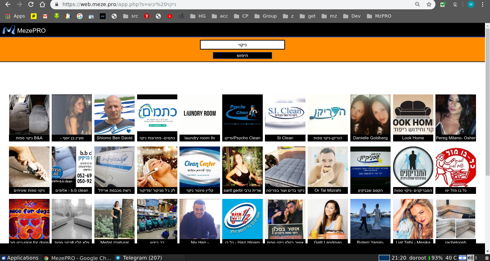Viewport: 490px width, 261px height.
Task: Open the Niv Hen profile
Action: click(x=200, y=221)
